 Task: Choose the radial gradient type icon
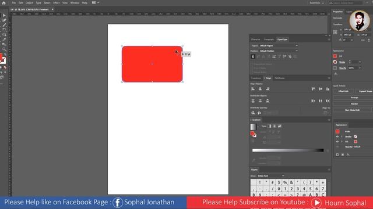[275, 127]
